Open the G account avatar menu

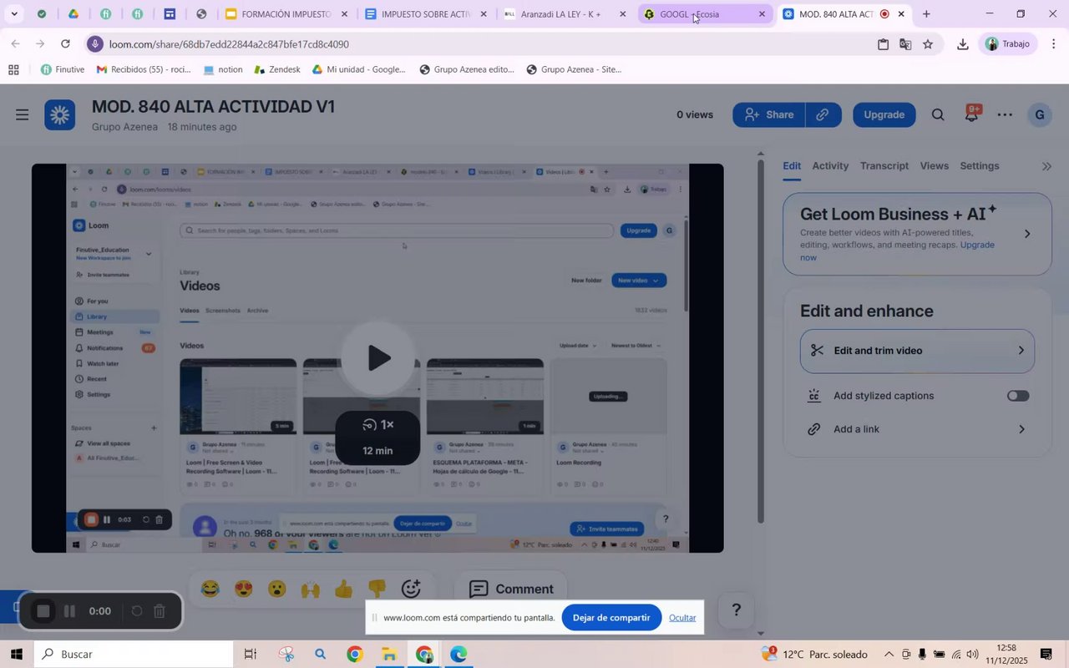point(1040,115)
